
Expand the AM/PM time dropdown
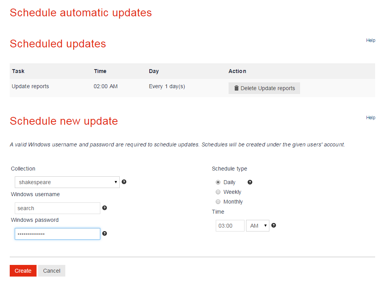[257, 226]
